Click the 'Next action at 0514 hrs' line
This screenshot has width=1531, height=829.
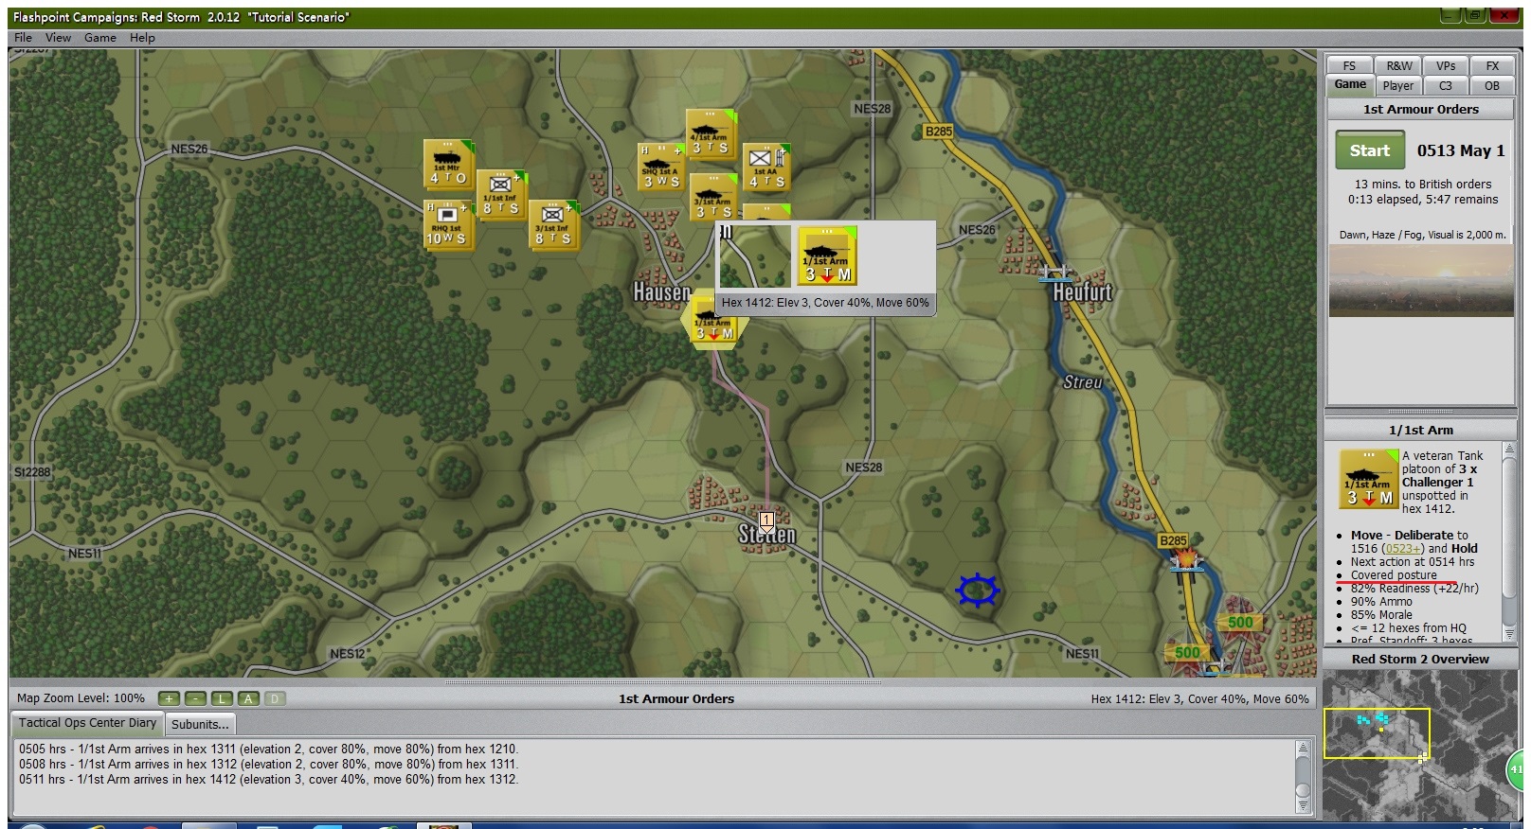[x=1413, y=562]
